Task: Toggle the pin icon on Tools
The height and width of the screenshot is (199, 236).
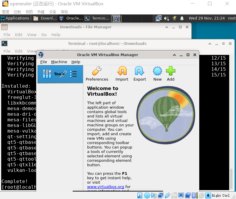Action: tap(64, 74)
